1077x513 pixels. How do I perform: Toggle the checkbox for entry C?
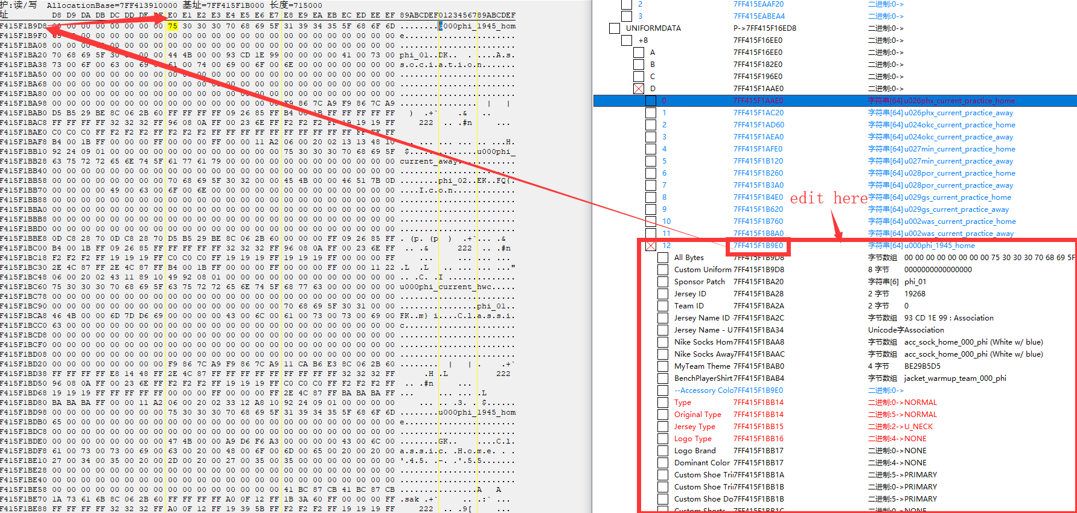pos(639,77)
